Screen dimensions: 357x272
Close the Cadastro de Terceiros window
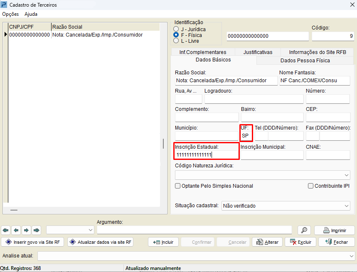click(x=352, y=5)
